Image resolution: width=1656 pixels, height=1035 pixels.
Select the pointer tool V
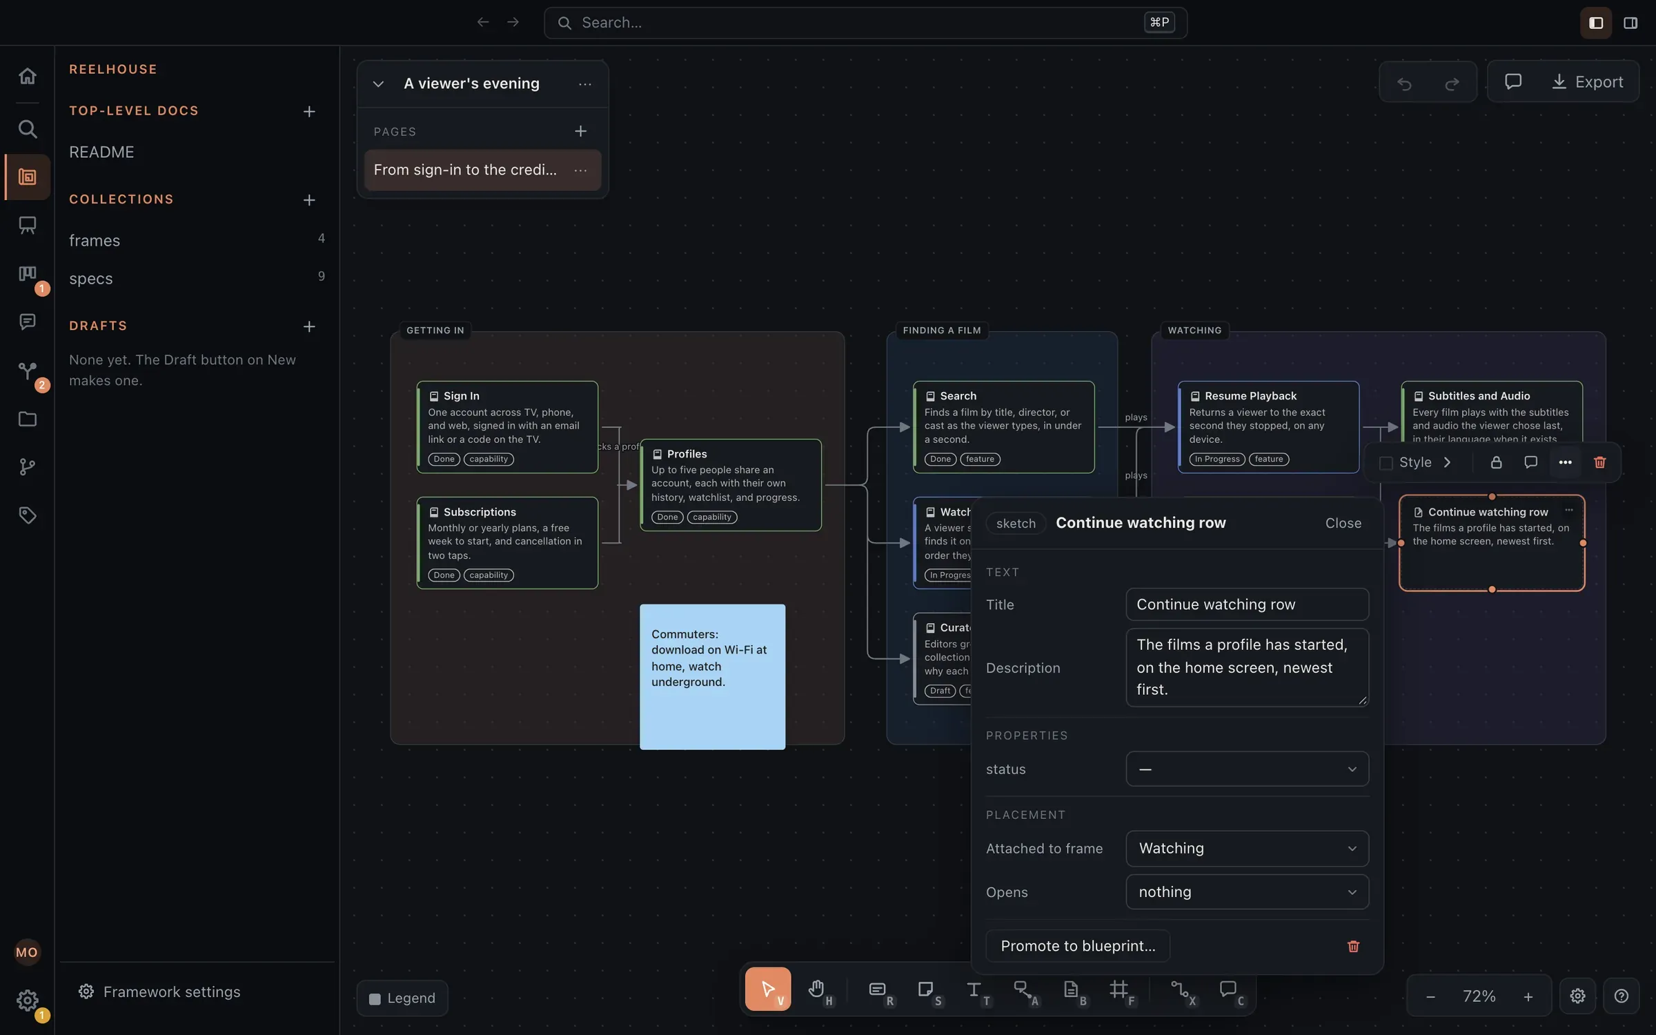(768, 989)
